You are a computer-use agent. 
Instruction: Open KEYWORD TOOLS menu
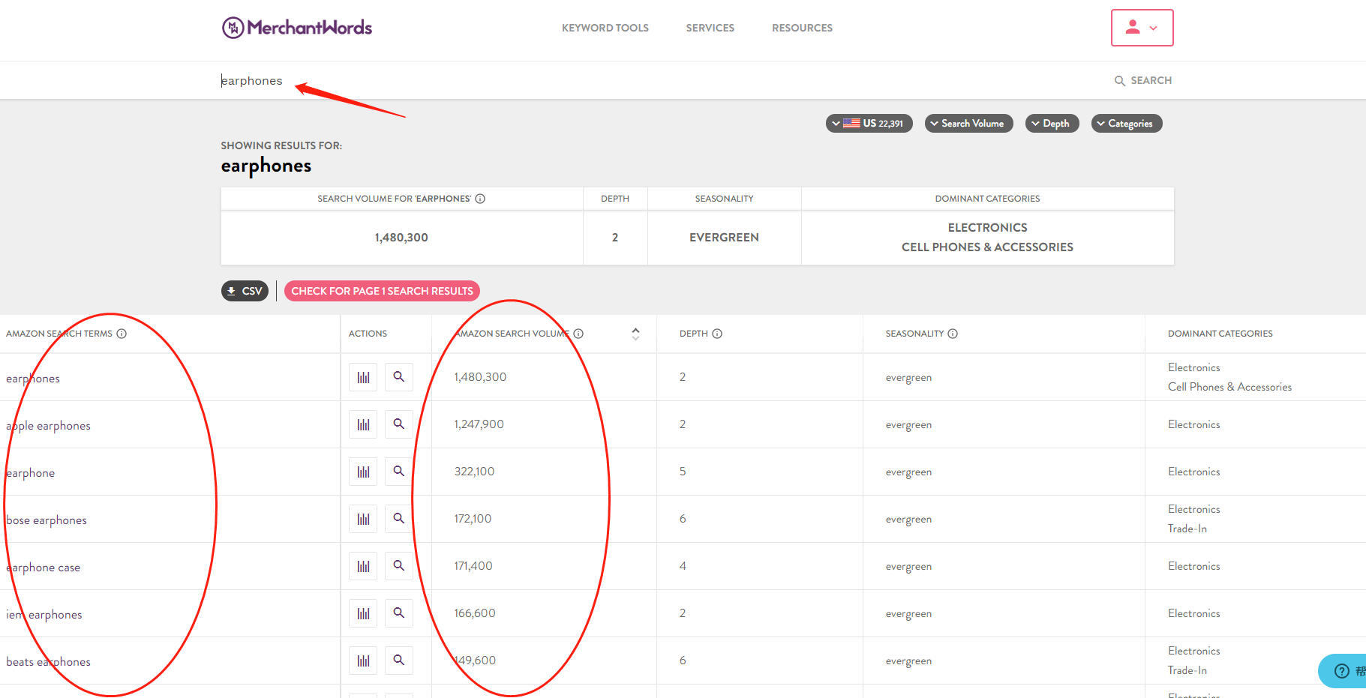coord(605,28)
